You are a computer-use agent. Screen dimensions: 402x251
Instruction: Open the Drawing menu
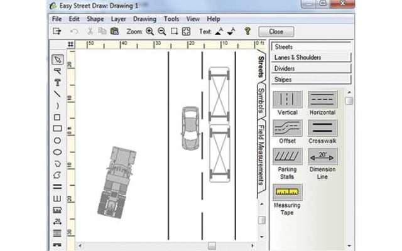click(144, 19)
